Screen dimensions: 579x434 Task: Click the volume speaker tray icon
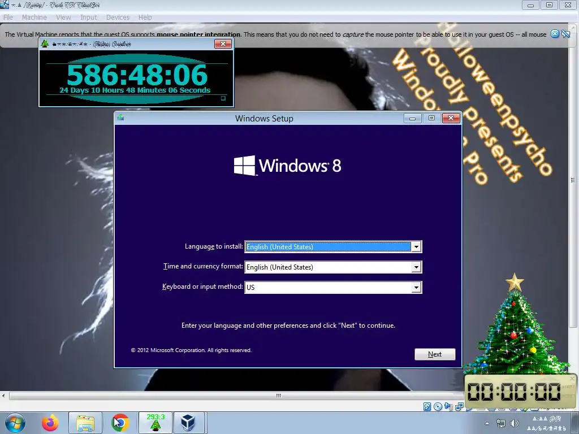click(514, 423)
